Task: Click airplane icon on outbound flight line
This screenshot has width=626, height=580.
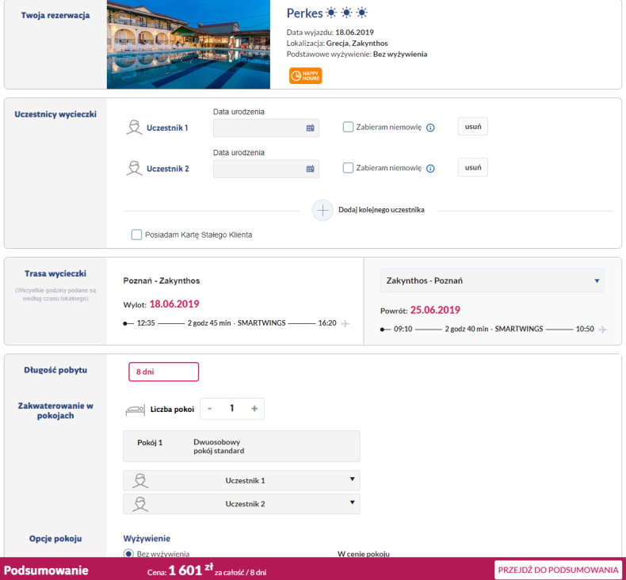Action: tap(345, 323)
